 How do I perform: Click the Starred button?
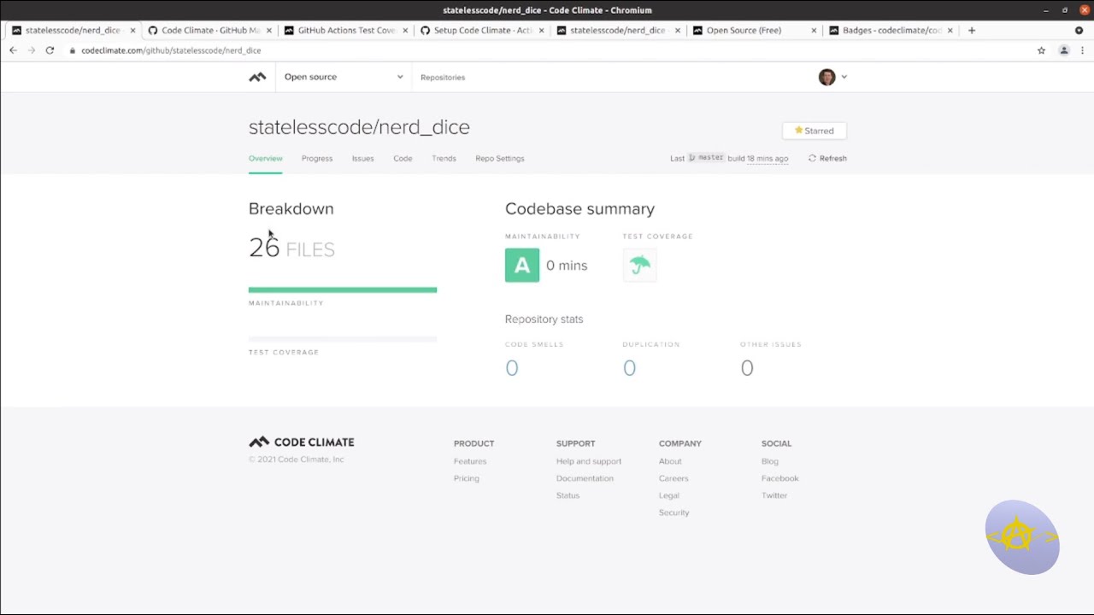[814, 131]
